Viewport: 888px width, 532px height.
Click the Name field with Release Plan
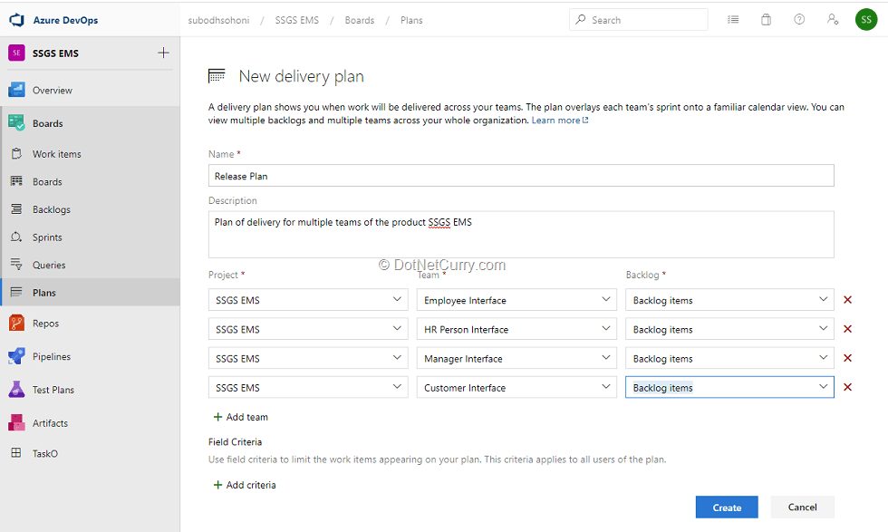(x=521, y=176)
